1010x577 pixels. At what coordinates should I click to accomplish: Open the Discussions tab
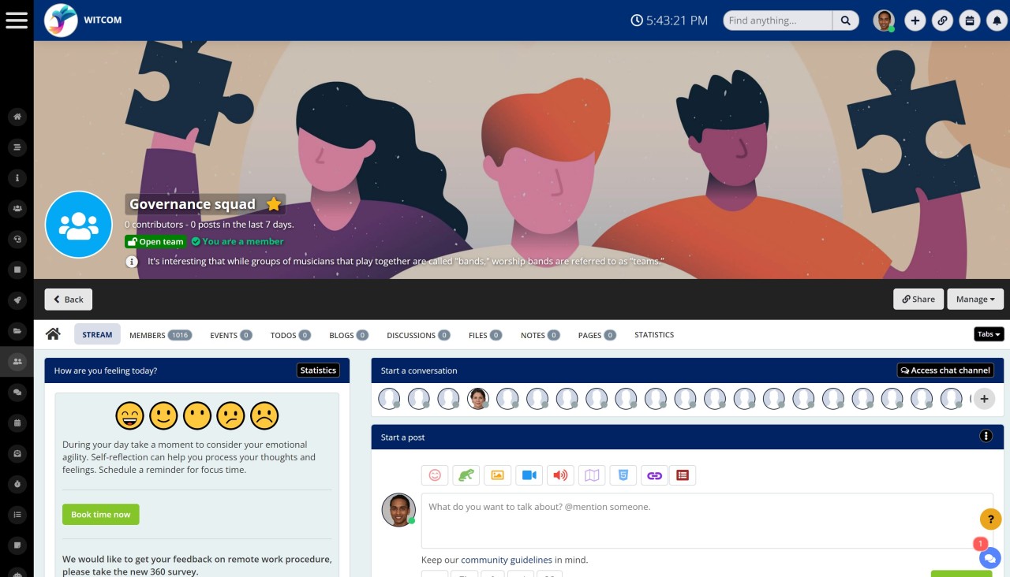coord(410,334)
